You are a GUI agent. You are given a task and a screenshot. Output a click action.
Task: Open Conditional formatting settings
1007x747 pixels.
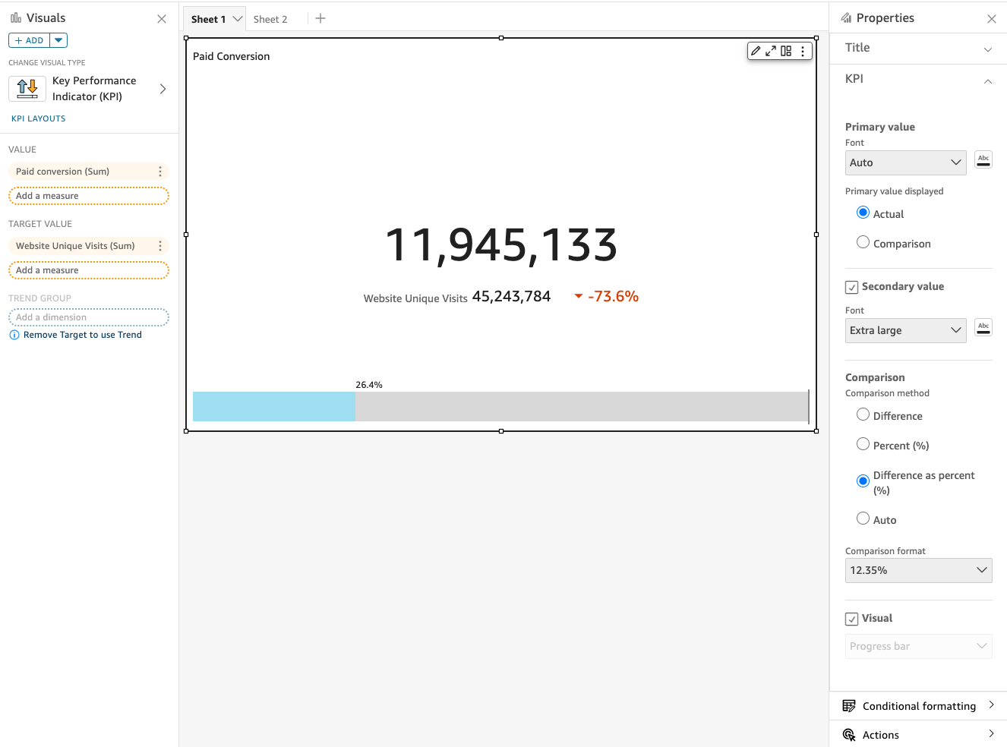[918, 705]
